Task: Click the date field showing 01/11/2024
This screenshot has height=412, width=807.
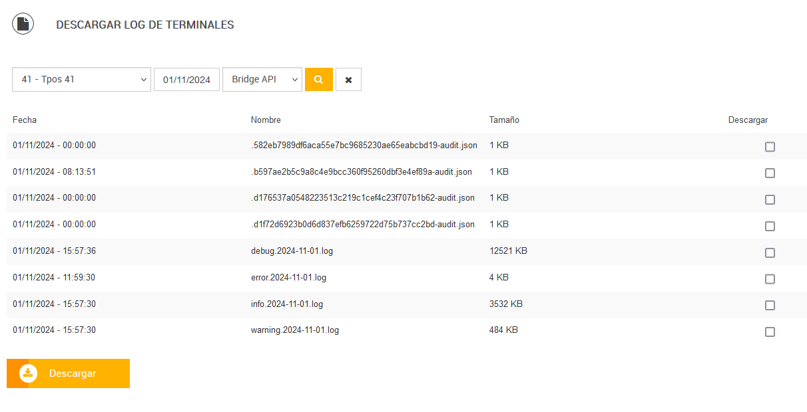Action: (186, 80)
